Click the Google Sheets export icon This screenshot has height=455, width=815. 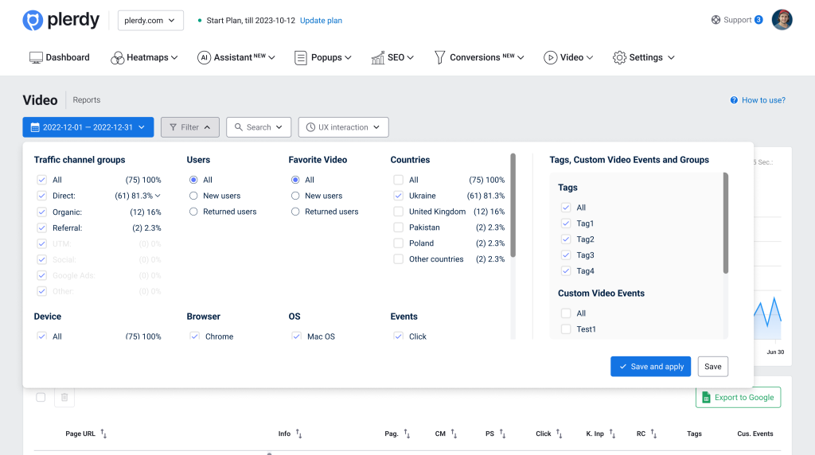click(x=706, y=398)
